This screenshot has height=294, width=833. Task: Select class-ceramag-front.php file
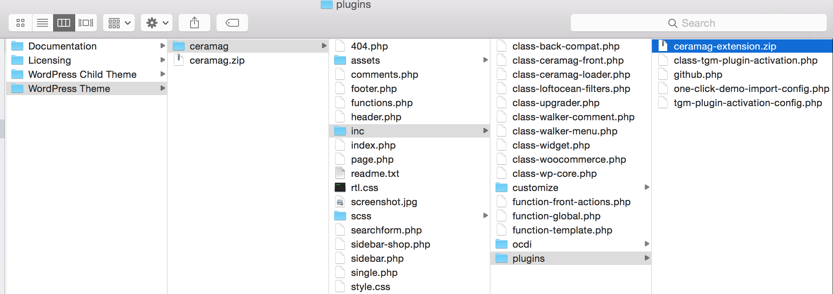click(570, 60)
